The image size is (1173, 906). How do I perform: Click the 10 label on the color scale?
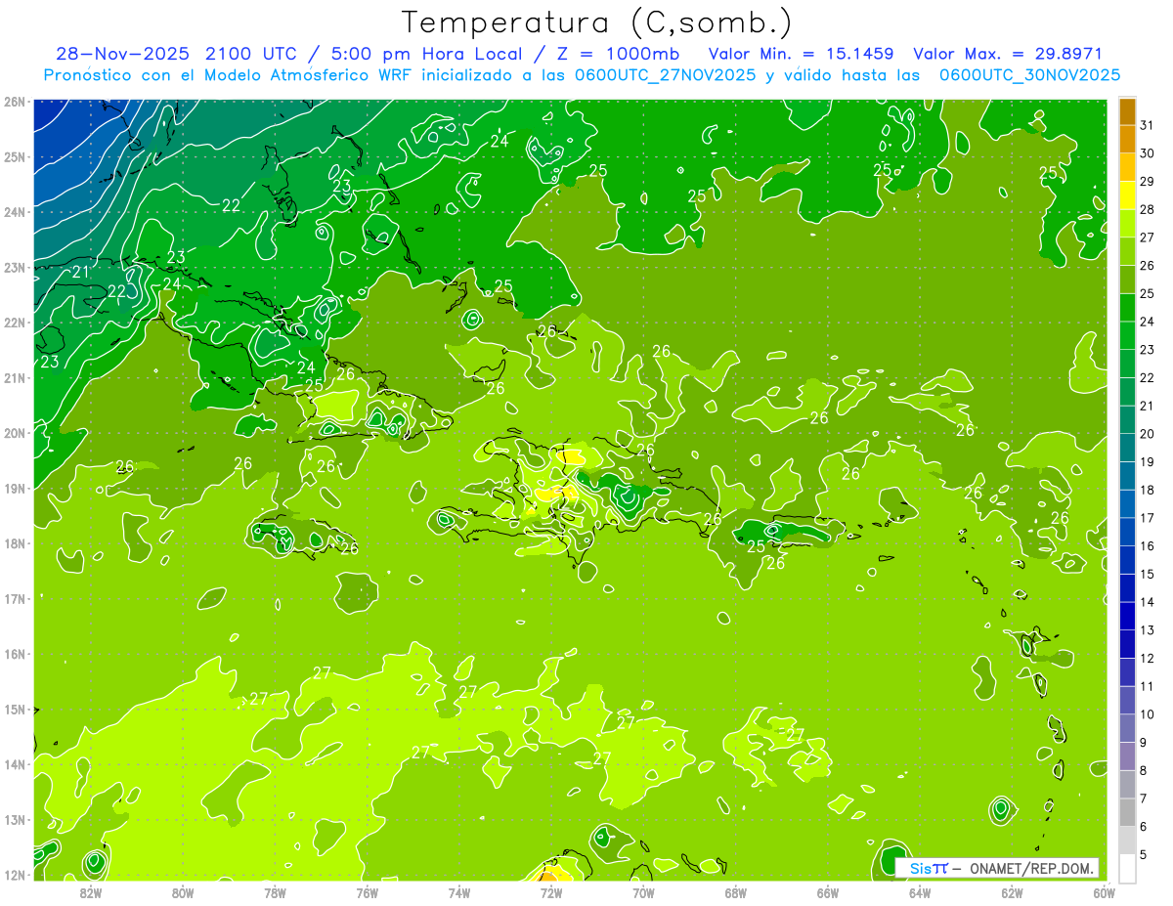click(1148, 714)
